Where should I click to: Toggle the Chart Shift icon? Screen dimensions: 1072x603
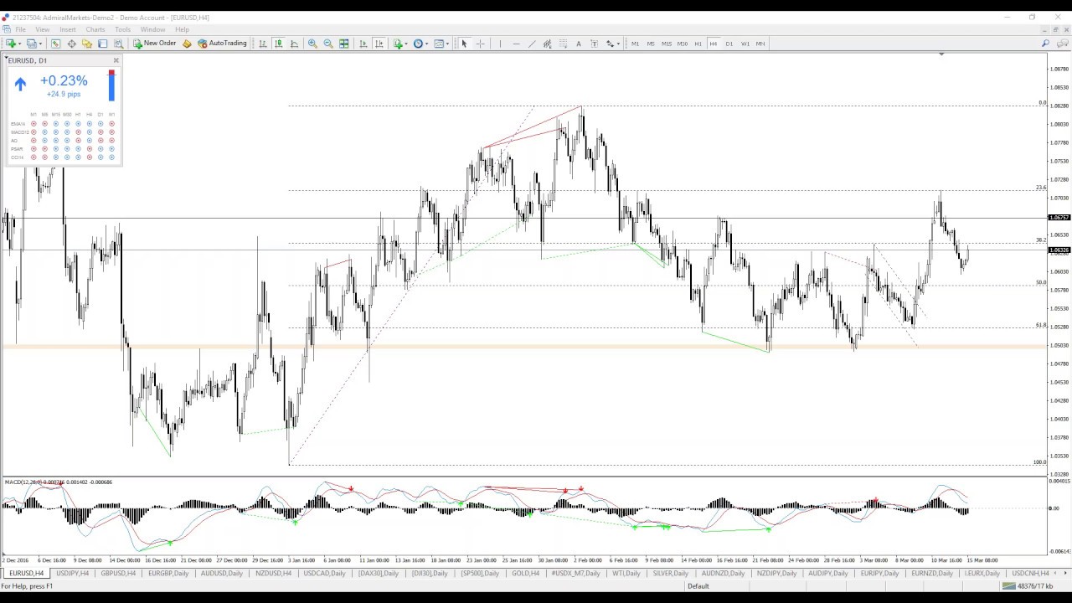click(379, 44)
